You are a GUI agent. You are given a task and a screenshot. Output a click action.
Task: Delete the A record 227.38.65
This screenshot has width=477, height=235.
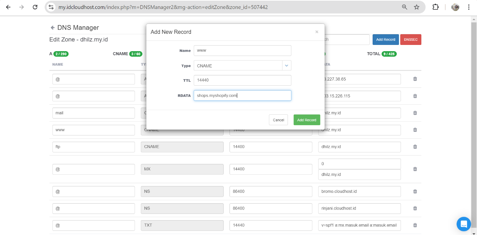(415, 79)
